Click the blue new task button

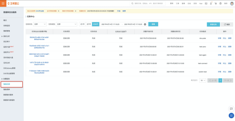point(213,25)
